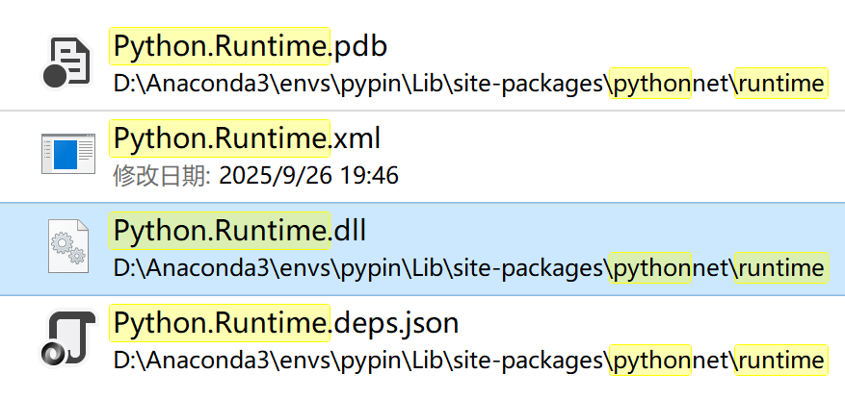This screenshot has height=399, width=845.
Task: Click the .xml extension text in second result
Action: pyautogui.click(x=356, y=138)
